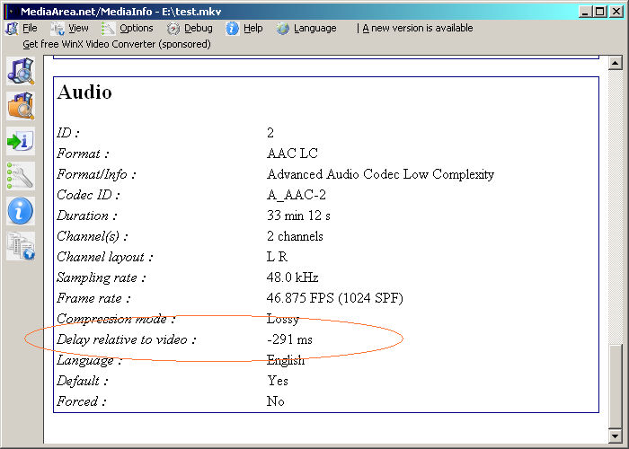Click the Open Folder sidebar icon
The image size is (629, 449).
pyautogui.click(x=21, y=106)
